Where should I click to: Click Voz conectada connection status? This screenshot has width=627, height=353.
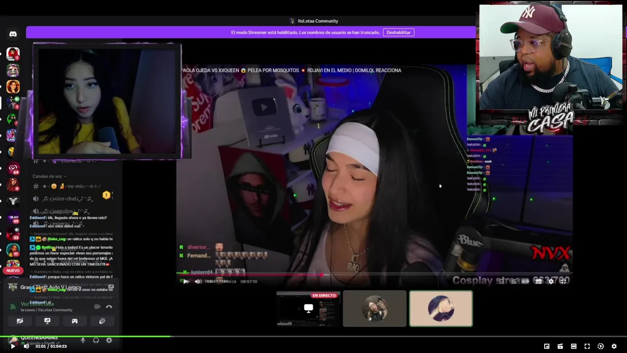[x=37, y=304]
